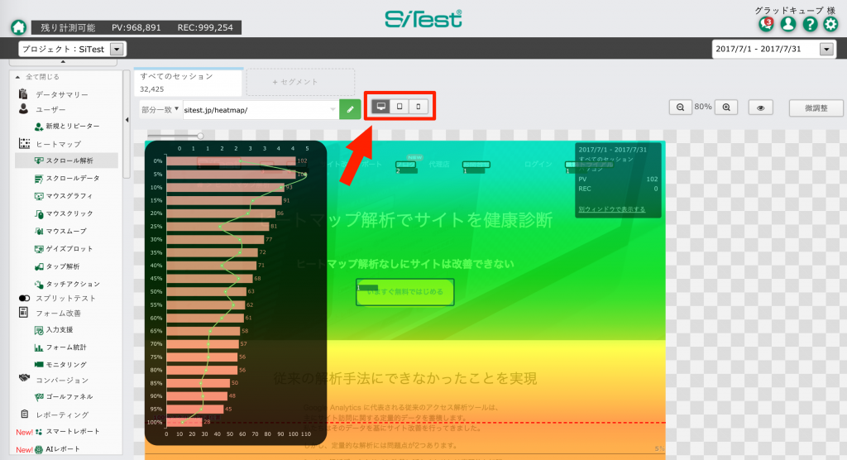Image resolution: width=847 pixels, height=460 pixels.
Task: Go to the home icon
Action: [x=19, y=27]
